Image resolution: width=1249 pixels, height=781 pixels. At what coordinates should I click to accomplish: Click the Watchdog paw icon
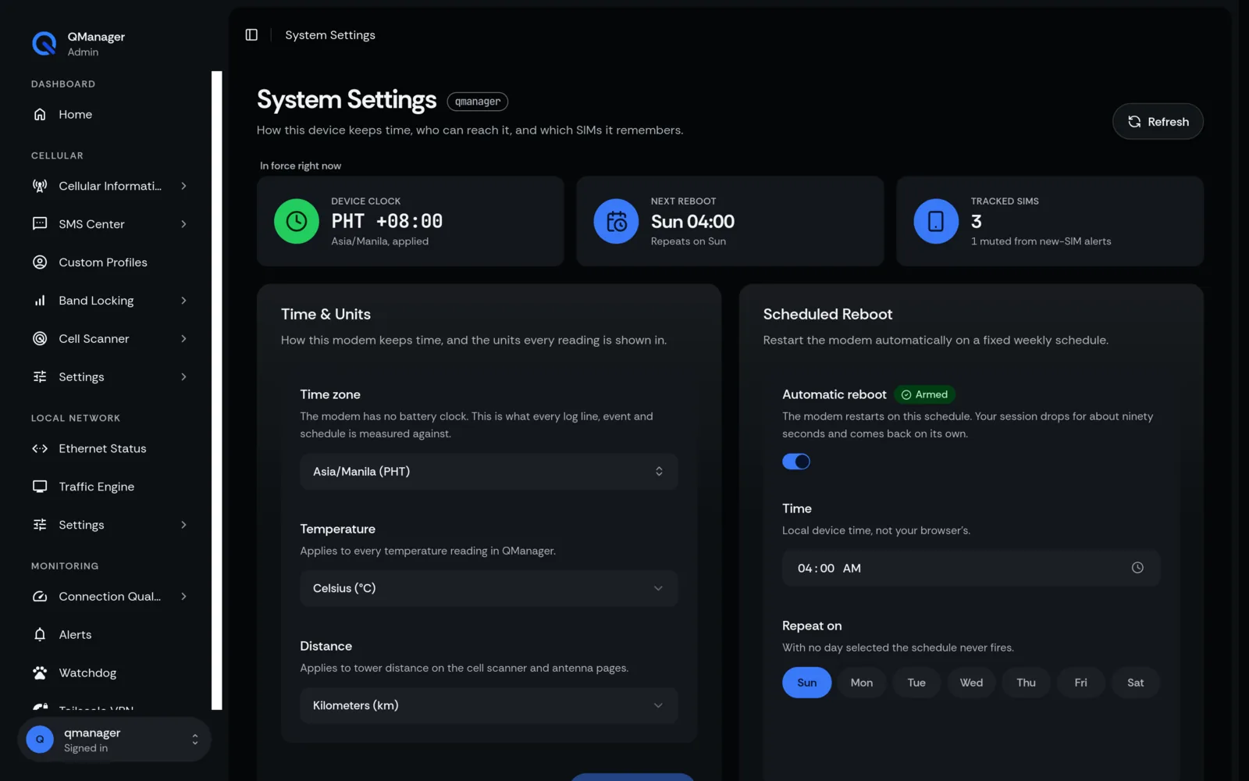(x=40, y=673)
